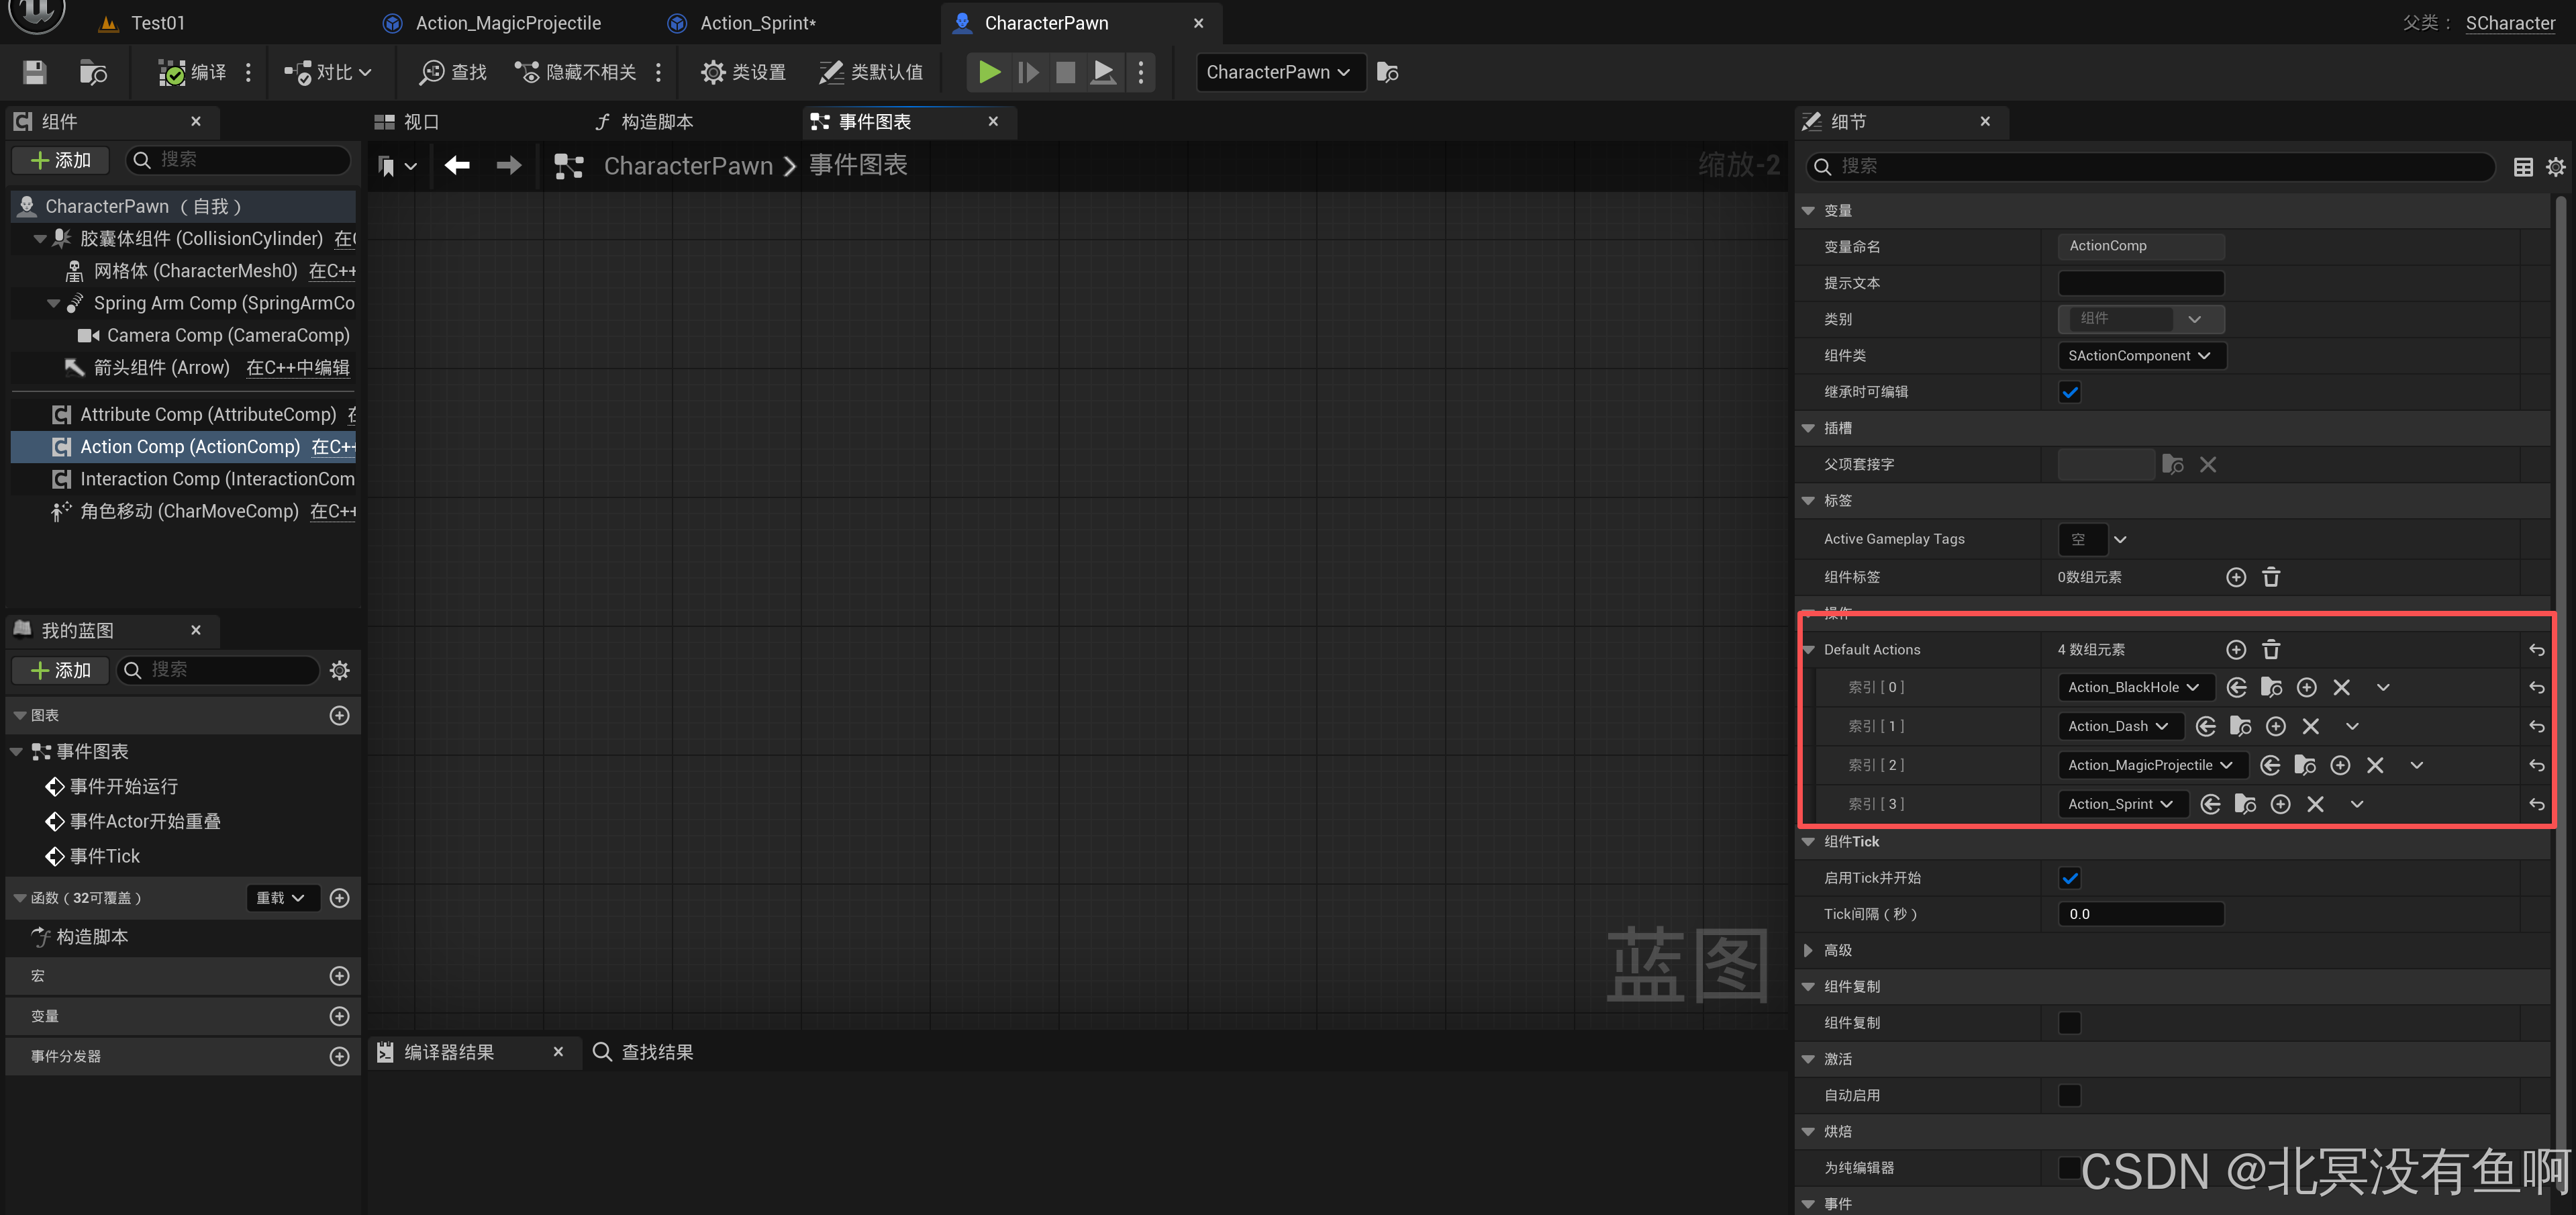
Task: Delete all Default Actions array elements
Action: tap(2270, 650)
